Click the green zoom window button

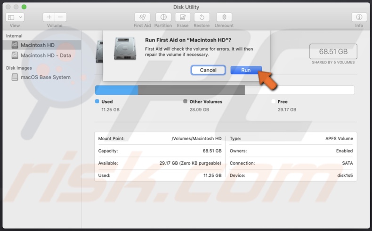coord(24,7)
